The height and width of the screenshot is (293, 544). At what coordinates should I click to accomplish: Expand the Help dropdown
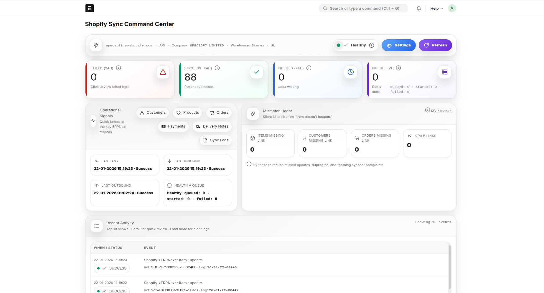point(436,8)
